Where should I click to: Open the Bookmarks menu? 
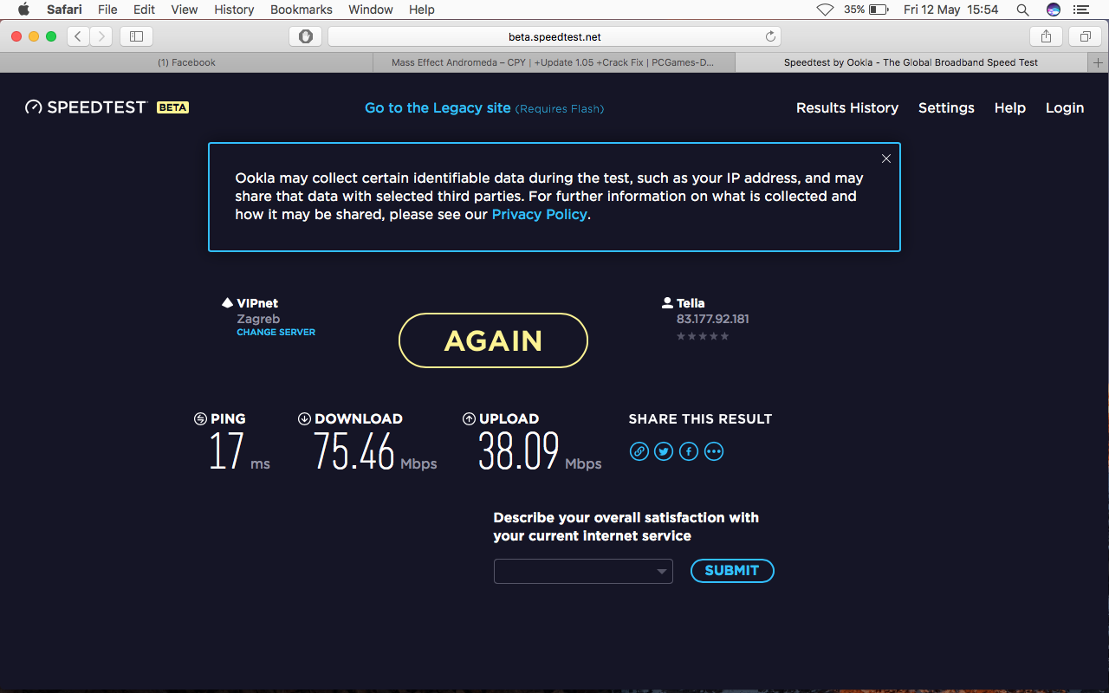click(302, 10)
